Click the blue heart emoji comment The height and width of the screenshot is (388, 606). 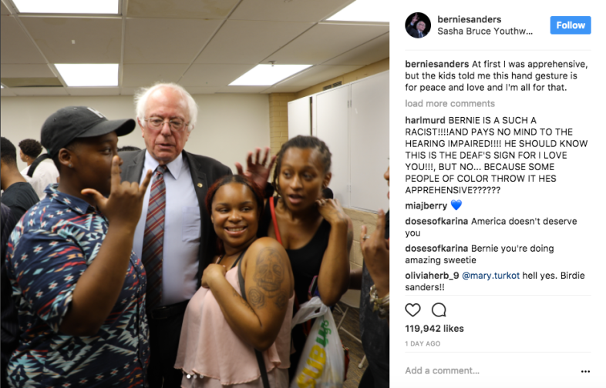click(456, 205)
